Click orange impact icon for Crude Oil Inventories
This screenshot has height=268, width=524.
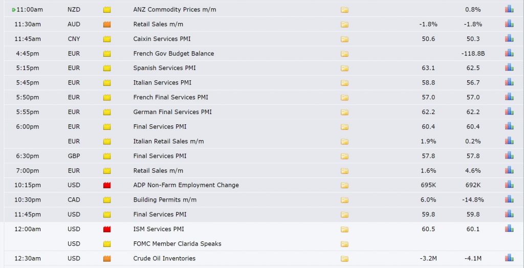(x=107, y=258)
